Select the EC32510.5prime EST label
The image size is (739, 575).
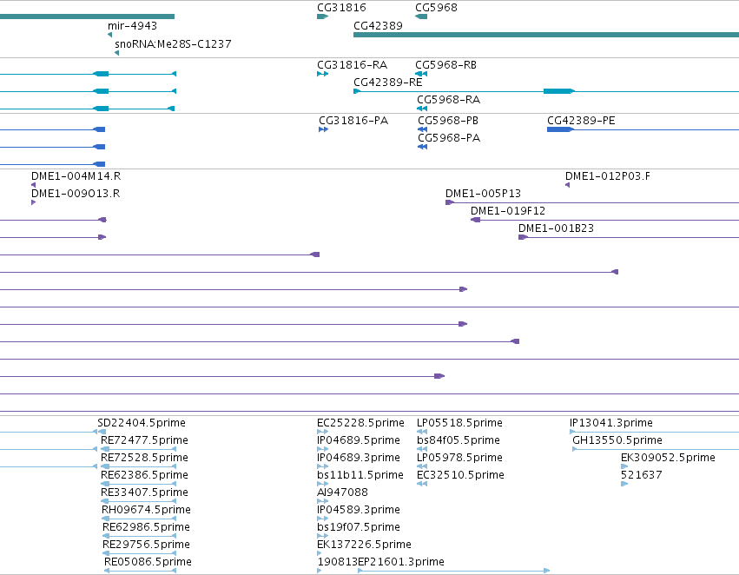(460, 475)
